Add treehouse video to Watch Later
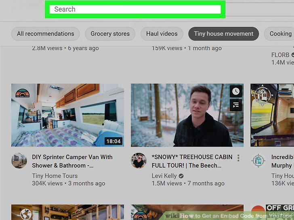Screen dimensions: 294x220 236,91
